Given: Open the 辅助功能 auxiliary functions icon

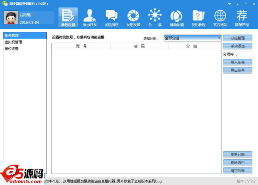Looking at the screenshot, I should (177, 17).
